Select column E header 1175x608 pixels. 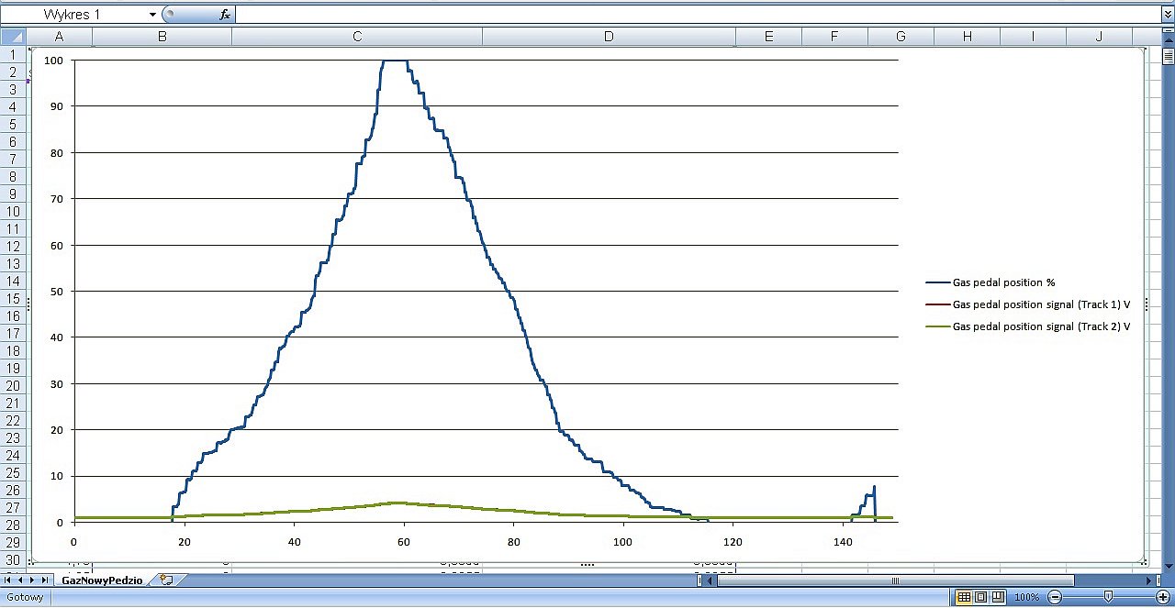(768, 37)
